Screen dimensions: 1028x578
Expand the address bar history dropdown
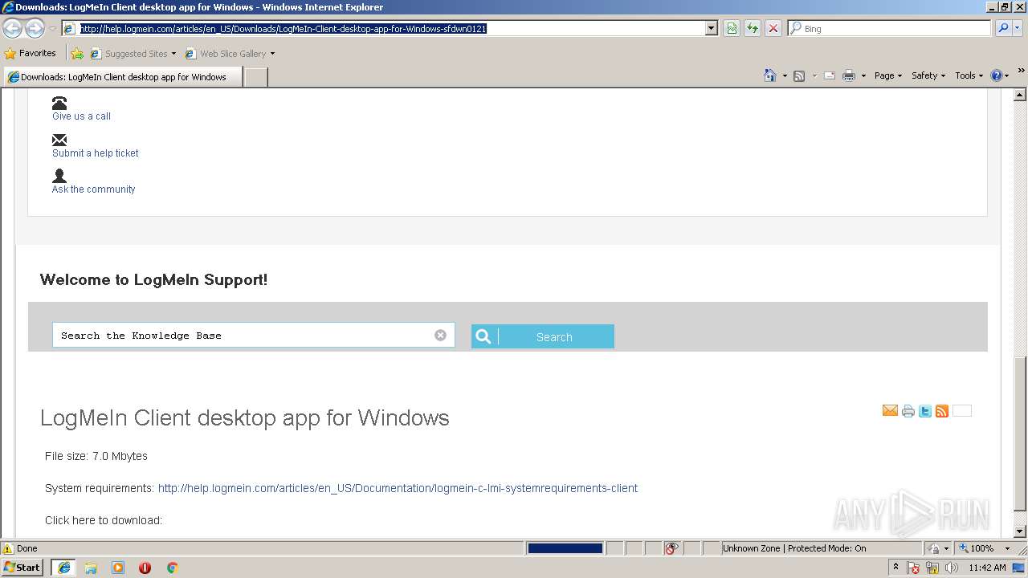[711, 28]
